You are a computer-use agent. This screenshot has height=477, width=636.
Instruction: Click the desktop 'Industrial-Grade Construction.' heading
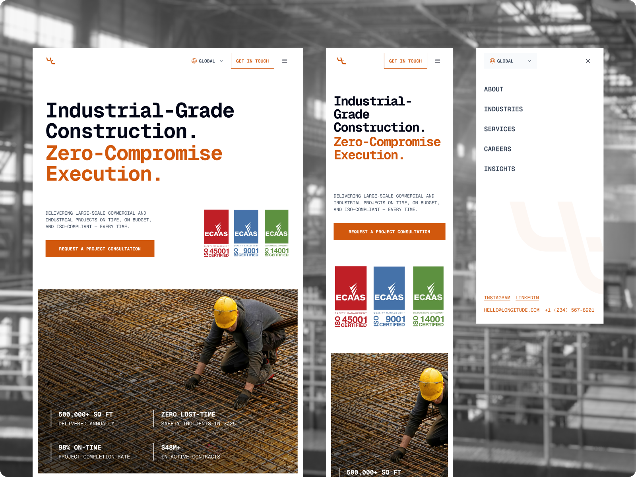[x=140, y=121]
